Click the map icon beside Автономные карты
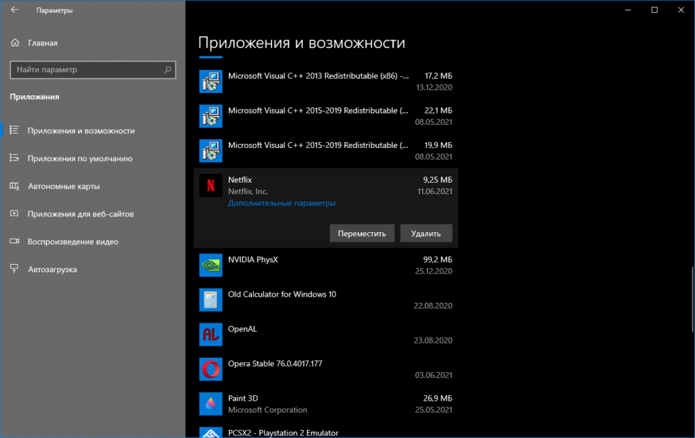The image size is (695, 438). (x=14, y=186)
